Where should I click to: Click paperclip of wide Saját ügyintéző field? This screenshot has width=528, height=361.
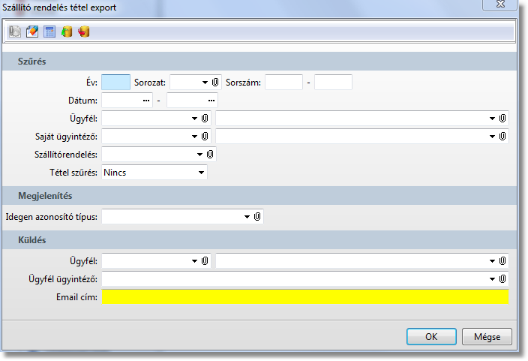pyautogui.click(x=502, y=136)
